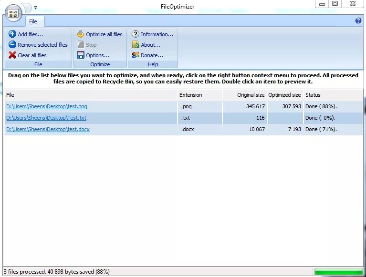Click the Remove selected files label
The height and width of the screenshot is (277, 366).
pos(43,45)
